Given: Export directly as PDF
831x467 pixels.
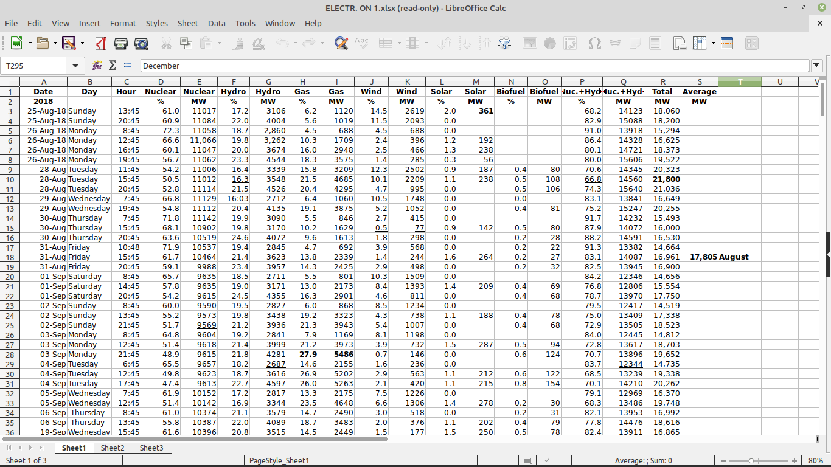Looking at the screenshot, I should [101, 43].
